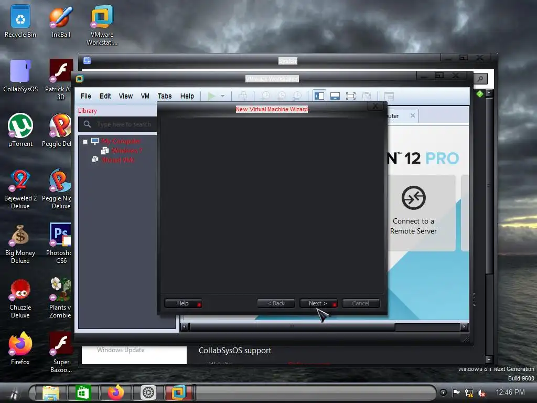Click the green help icon in System window

479,93
